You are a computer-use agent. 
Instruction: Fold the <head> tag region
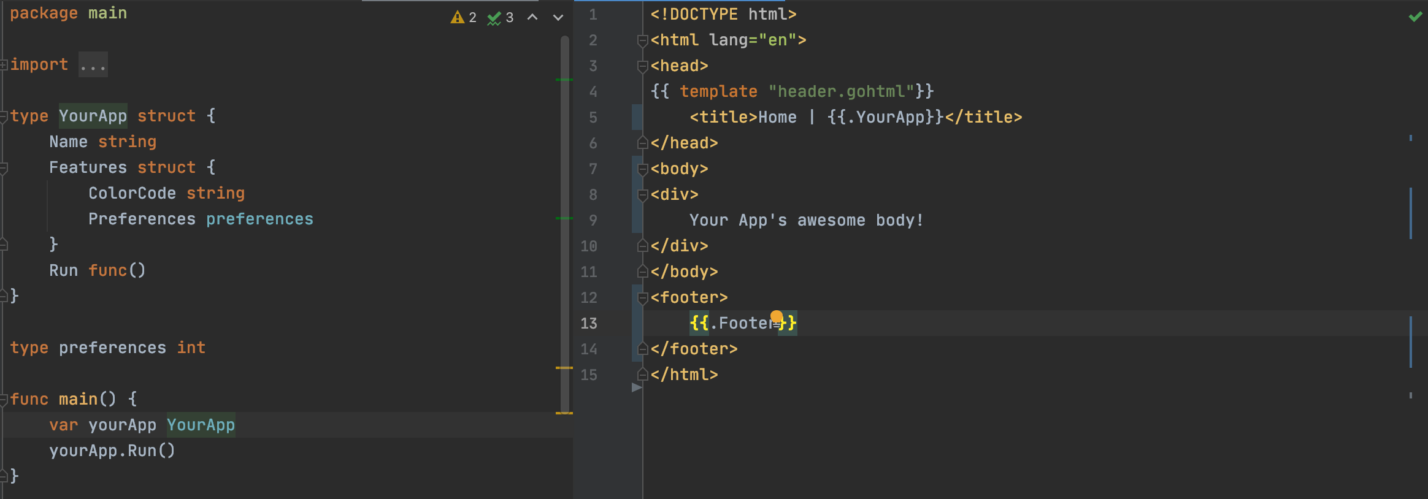[x=642, y=66]
